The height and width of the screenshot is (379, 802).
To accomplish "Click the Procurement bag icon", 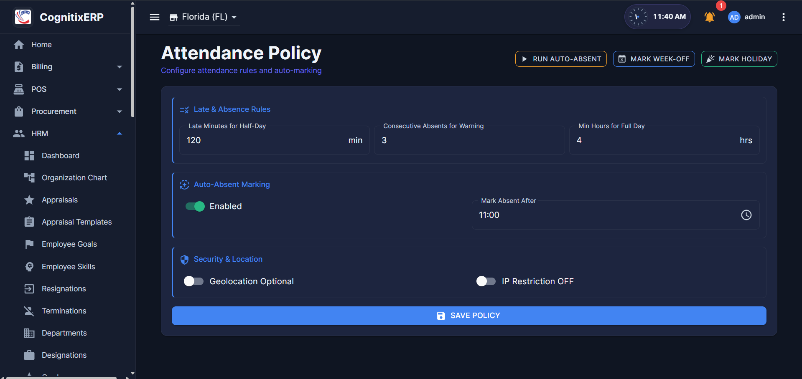I will click(19, 111).
